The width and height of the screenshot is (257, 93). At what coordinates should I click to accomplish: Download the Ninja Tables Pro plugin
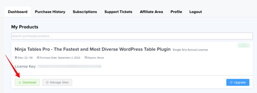click(x=27, y=82)
